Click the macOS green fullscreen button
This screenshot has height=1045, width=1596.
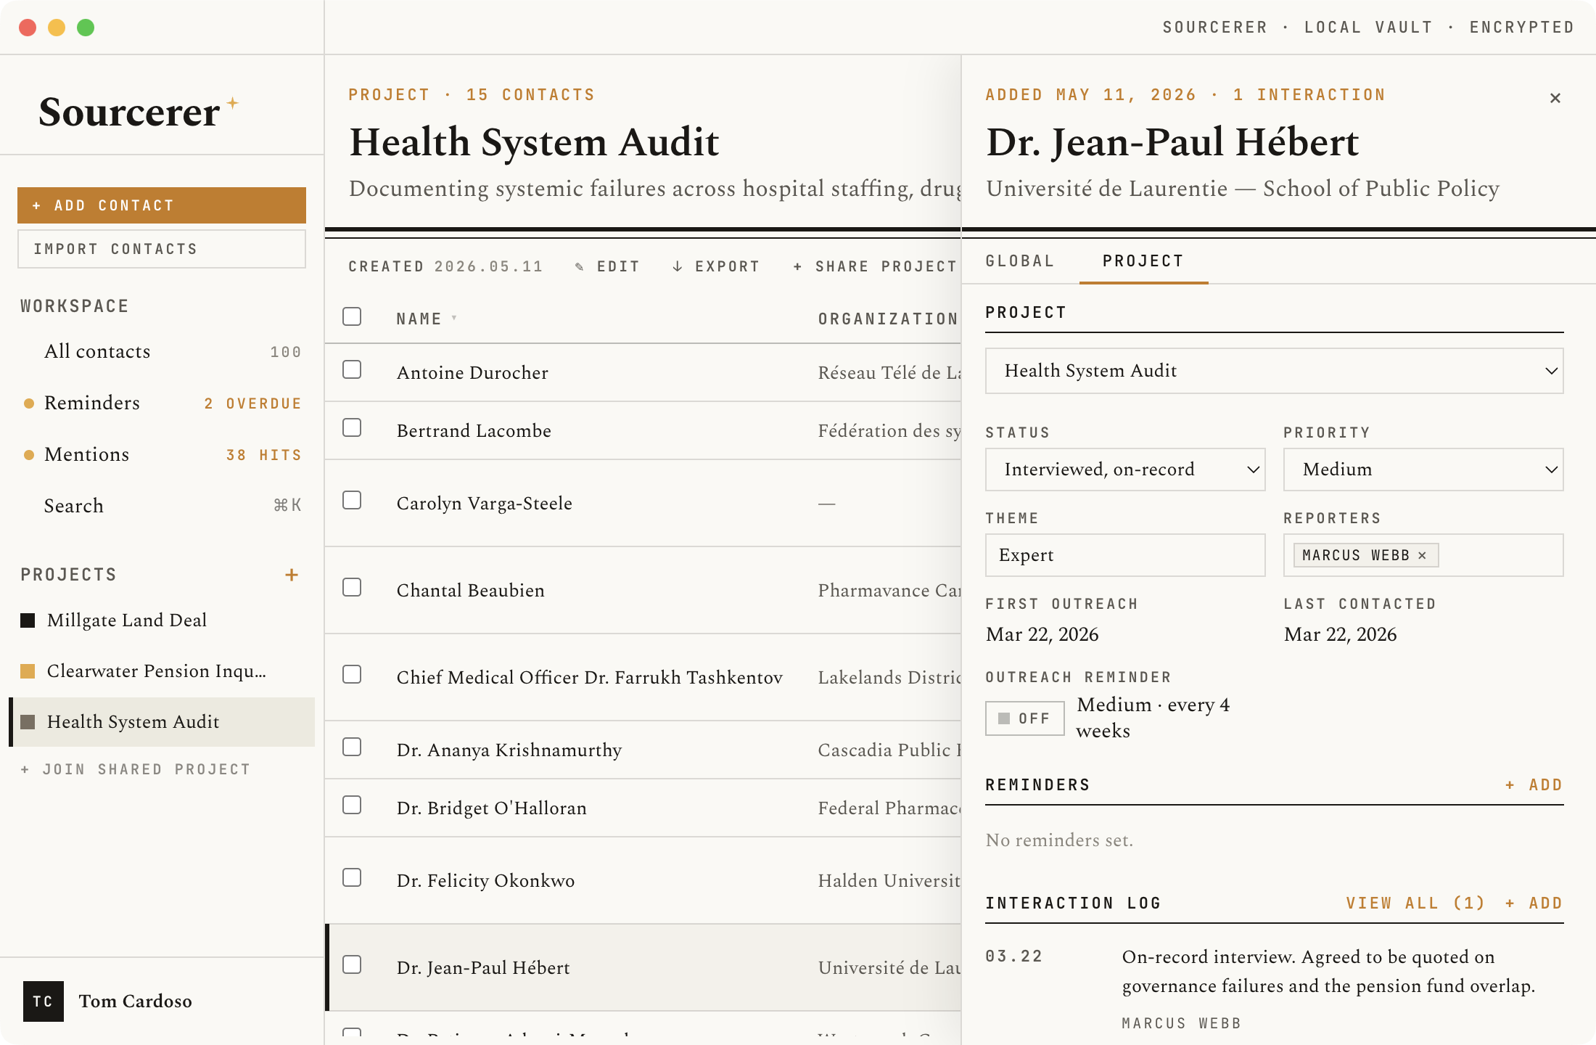(x=86, y=28)
